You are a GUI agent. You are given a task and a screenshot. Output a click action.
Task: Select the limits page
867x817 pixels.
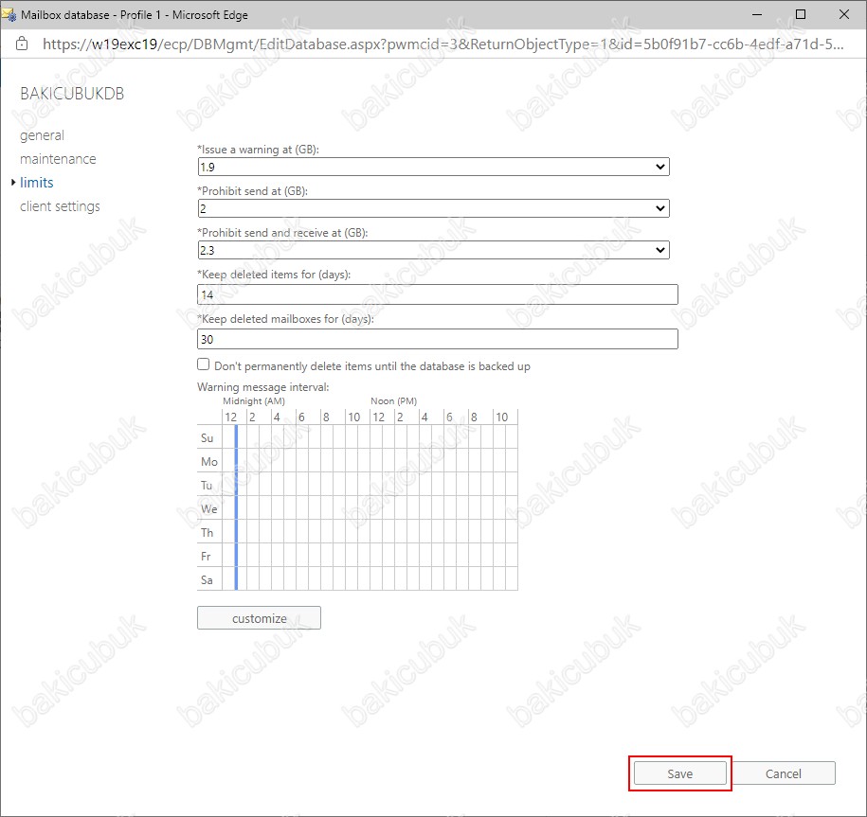37,183
